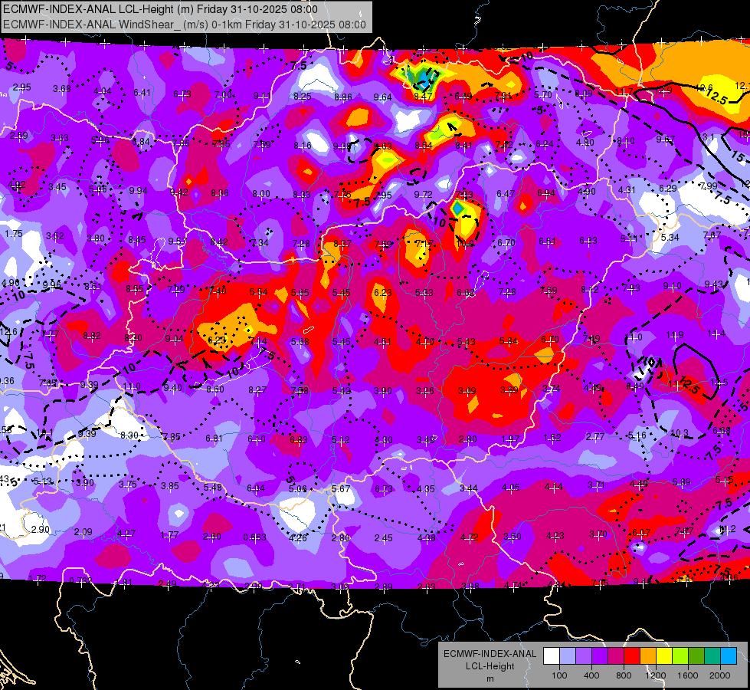
Task: Click the yellow legend swatch right of 1200
Action: [664, 655]
